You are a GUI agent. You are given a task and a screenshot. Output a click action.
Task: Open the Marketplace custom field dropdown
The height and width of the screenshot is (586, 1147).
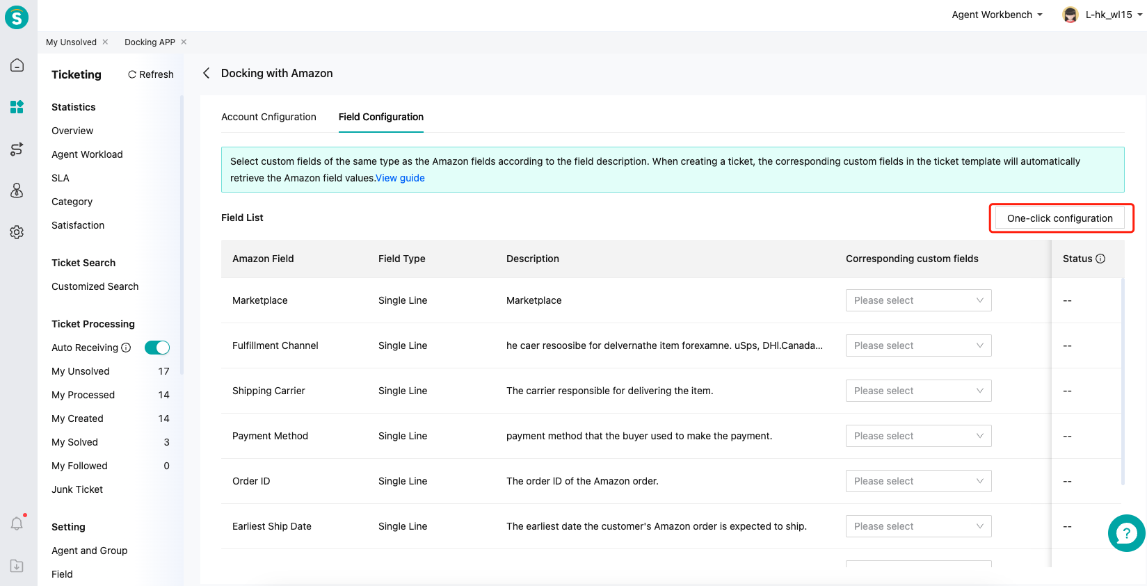(918, 300)
